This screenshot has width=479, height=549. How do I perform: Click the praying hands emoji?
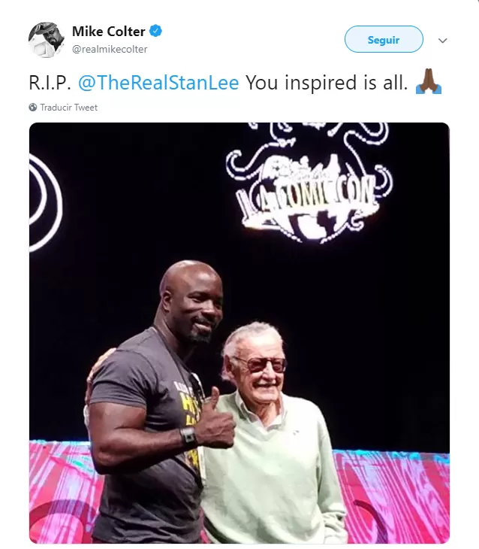(x=428, y=81)
